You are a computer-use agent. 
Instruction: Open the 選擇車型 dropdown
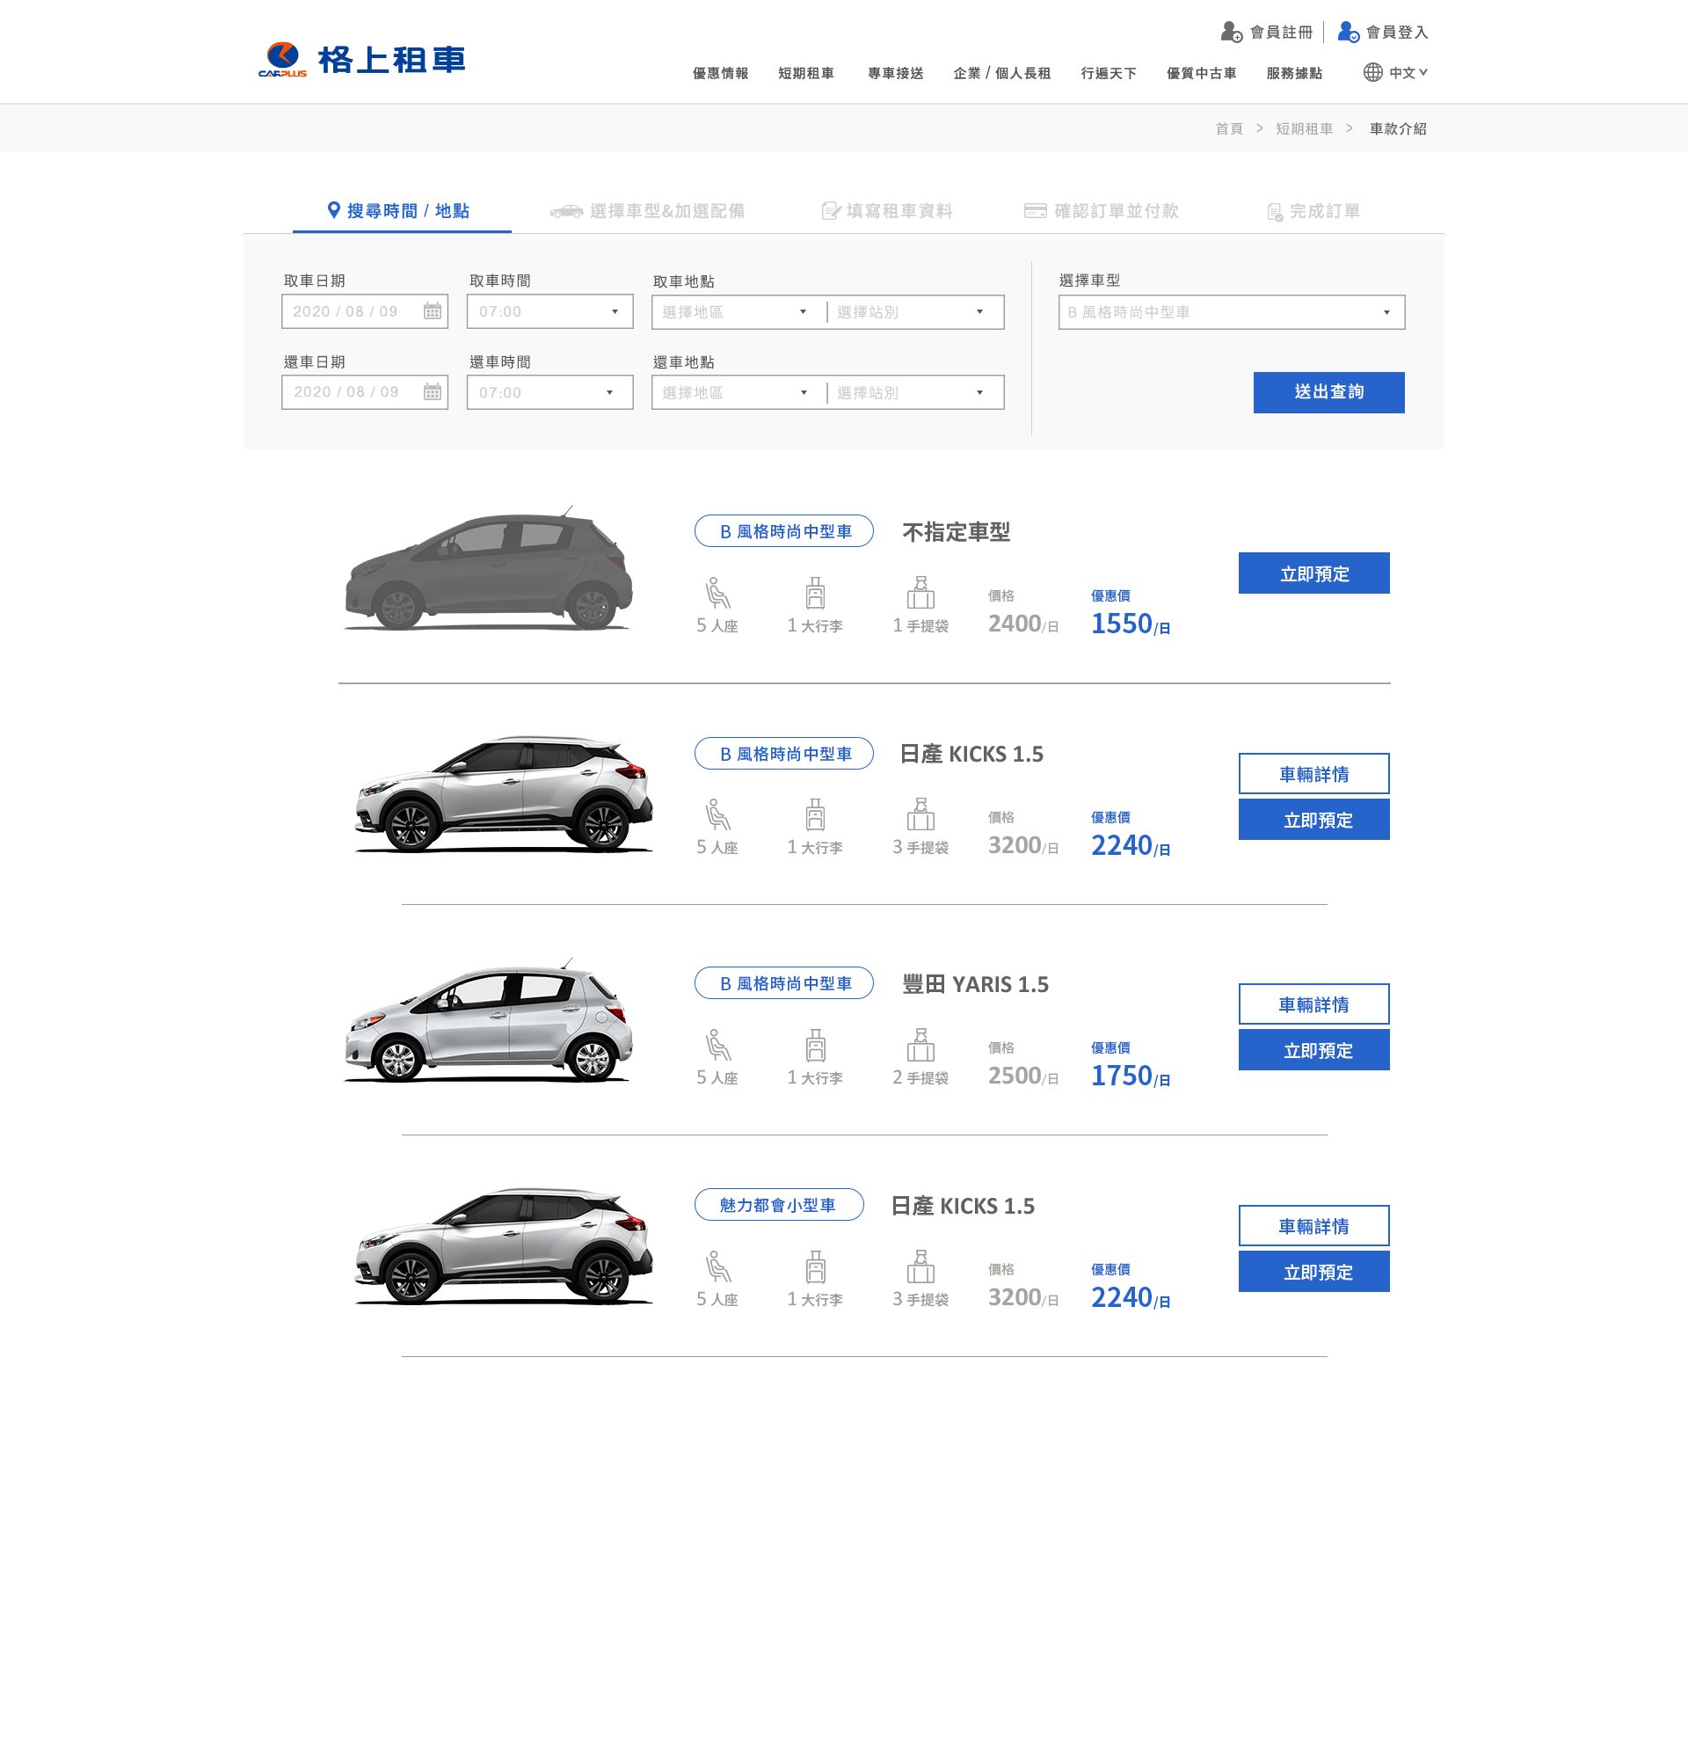[x=1232, y=312]
